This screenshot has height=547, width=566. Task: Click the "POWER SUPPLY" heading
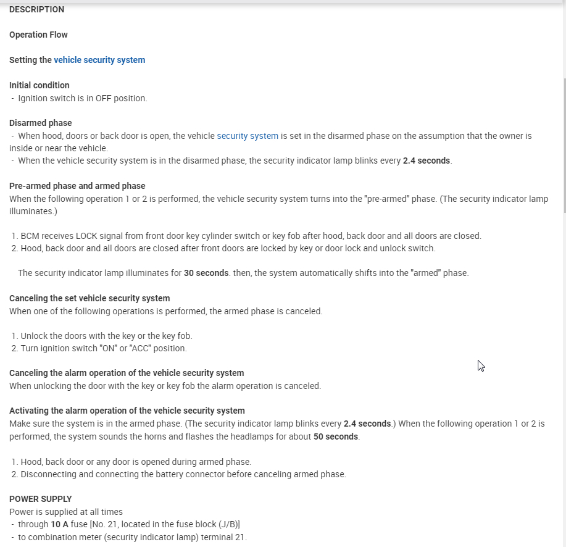click(40, 499)
